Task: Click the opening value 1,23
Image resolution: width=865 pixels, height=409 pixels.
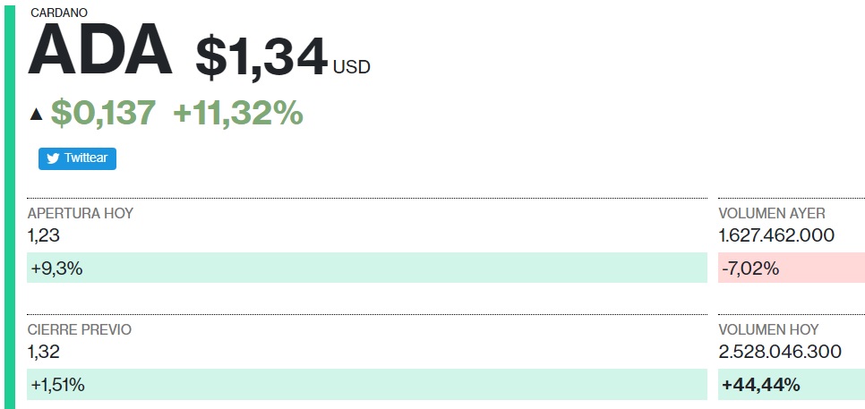Action: (x=44, y=236)
